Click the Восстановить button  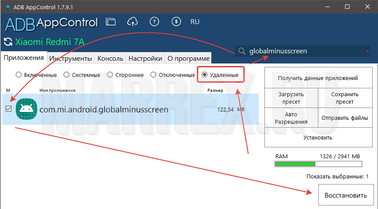pyautogui.click(x=346, y=195)
